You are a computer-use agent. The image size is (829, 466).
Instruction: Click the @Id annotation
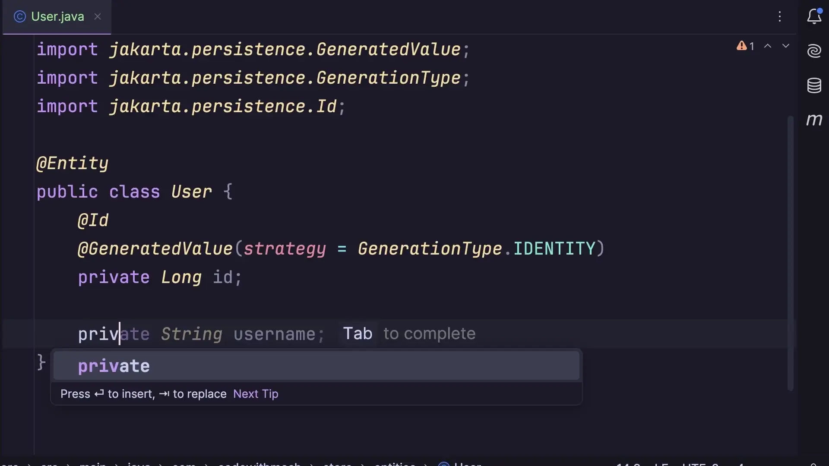point(93,220)
